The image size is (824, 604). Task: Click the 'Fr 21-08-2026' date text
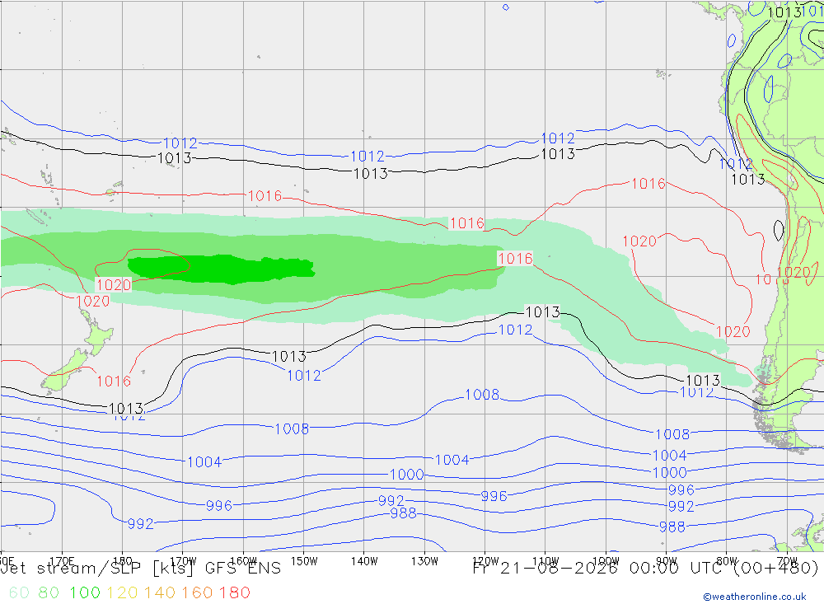(x=545, y=569)
